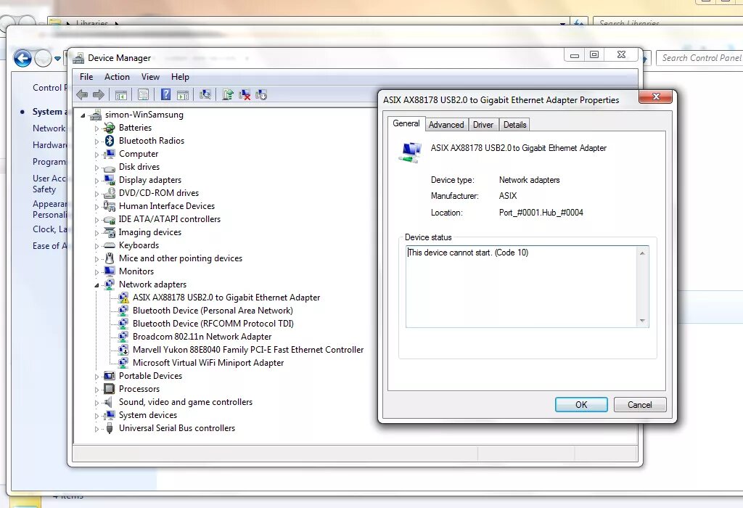Click the blue Help question mark icon
Image resolution: width=743 pixels, height=508 pixels.
(165, 95)
